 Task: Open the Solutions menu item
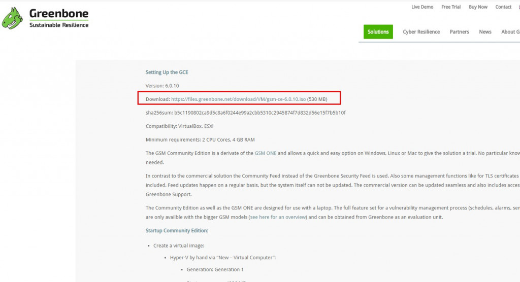378,32
